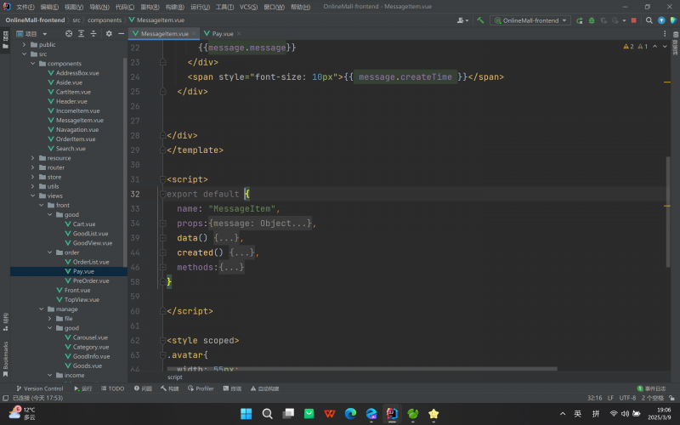This screenshot has width=680, height=425.
Task: Click the Select Opened File target icon
Action: click(x=69, y=33)
